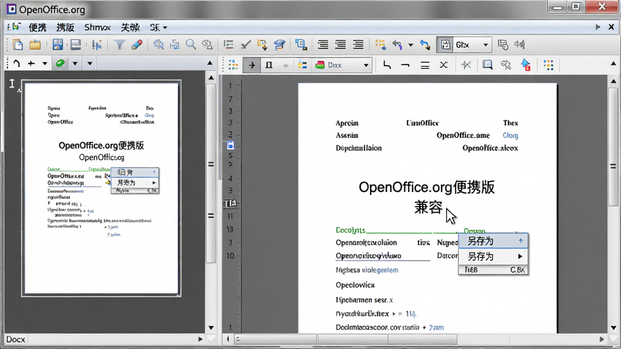Viewport: 621px width, 349px height.
Task: Open the Gkx combo box dropdown
Action: pyautogui.click(x=485, y=45)
